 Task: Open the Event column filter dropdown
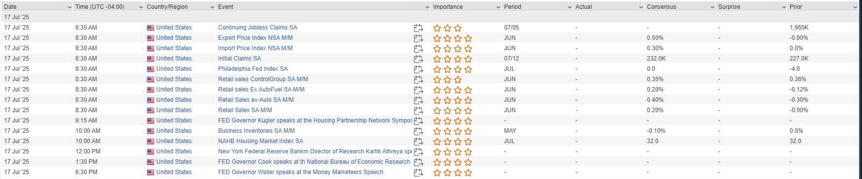(427, 7)
